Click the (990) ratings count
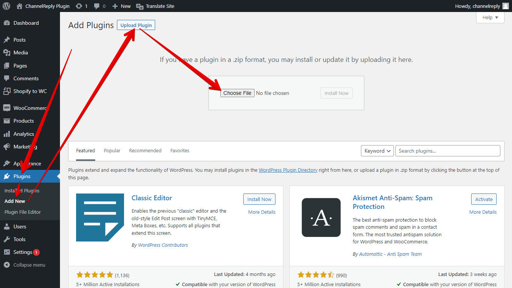Image resolution: width=512 pixels, height=288 pixels. point(341,275)
